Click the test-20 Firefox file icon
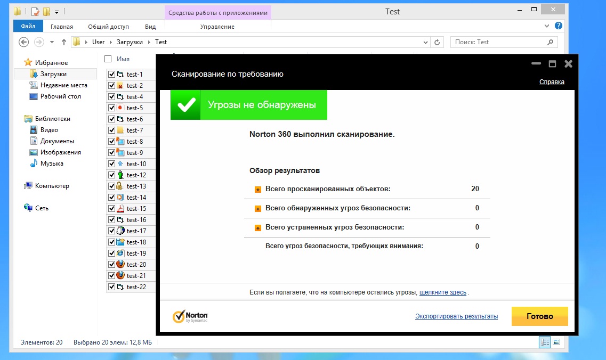The image size is (606, 360). click(120, 264)
